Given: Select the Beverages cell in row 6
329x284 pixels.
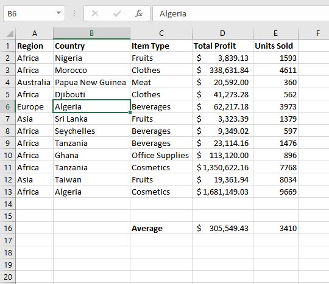Looking at the screenshot, I should 161,106.
